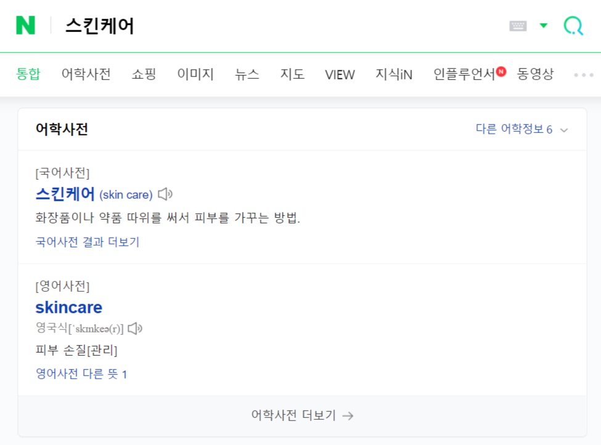The image size is (601, 445).
Task: Select the 통합 tab
Action: [x=28, y=74]
